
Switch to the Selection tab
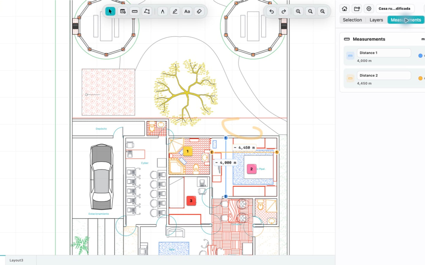[352, 20]
